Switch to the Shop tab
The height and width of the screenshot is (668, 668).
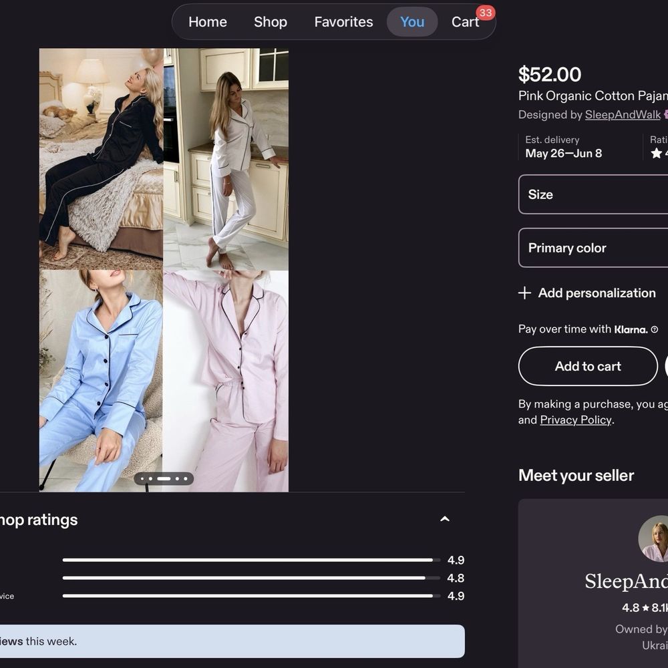point(271,22)
